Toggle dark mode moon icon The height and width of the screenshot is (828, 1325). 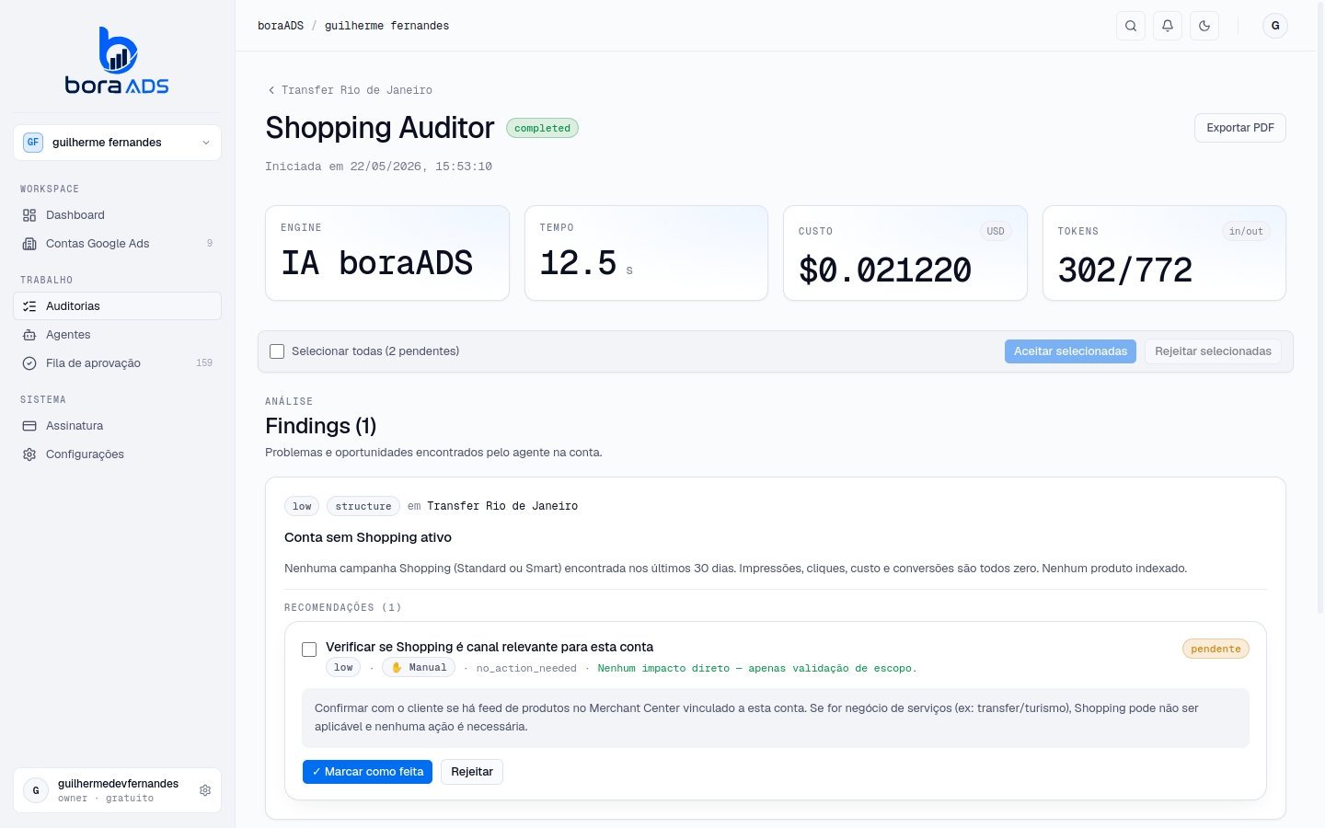[1204, 26]
